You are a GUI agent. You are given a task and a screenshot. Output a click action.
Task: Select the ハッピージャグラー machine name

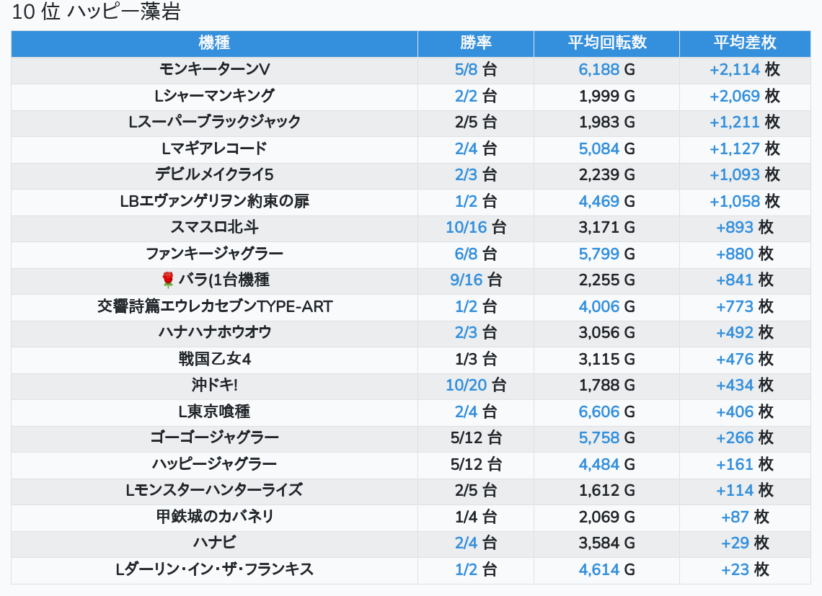214,464
